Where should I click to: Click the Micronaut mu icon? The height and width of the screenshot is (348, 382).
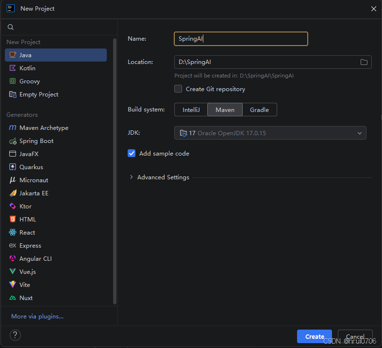click(x=13, y=180)
